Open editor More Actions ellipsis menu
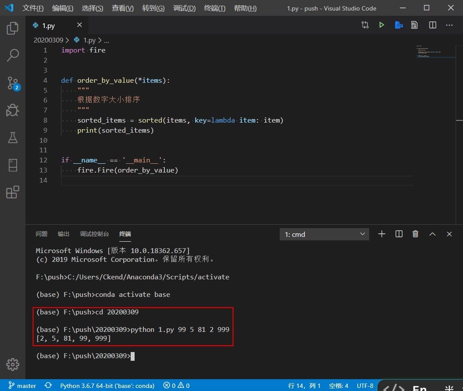This screenshot has height=391, width=463. point(449,25)
